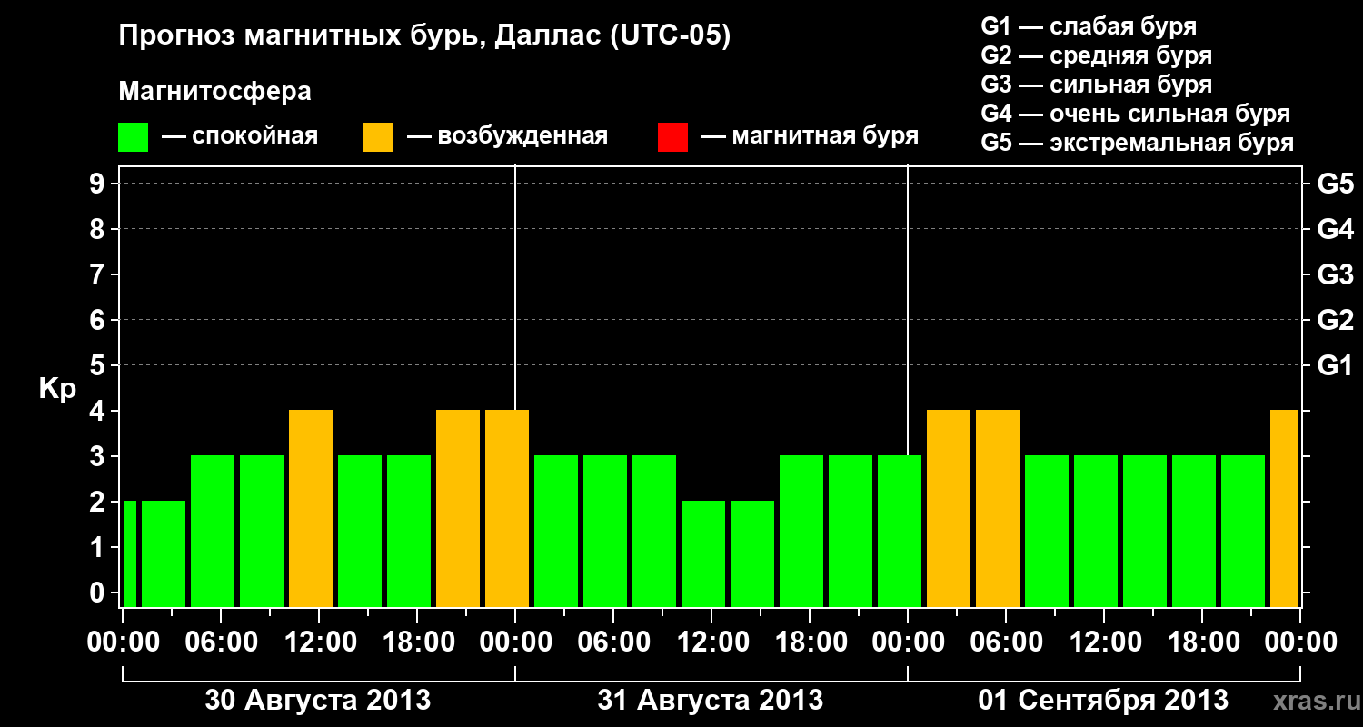Click the green Kp 2 bar spanning 12:00, 31 August
The width and height of the screenshot is (1363, 727).
pyautogui.click(x=703, y=553)
